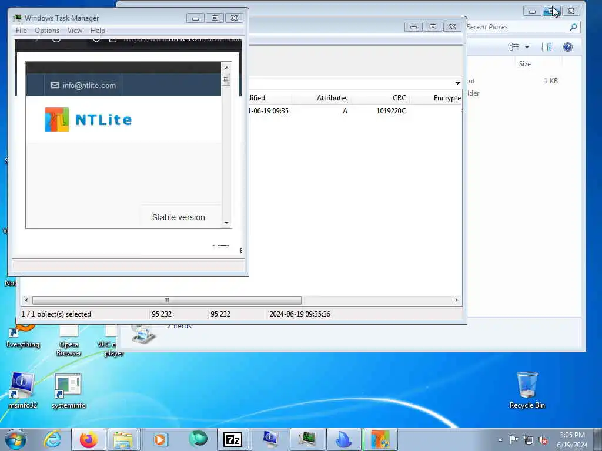Open the View menu in Task Manager
Viewport: 602px width, 451px height.
click(75, 31)
